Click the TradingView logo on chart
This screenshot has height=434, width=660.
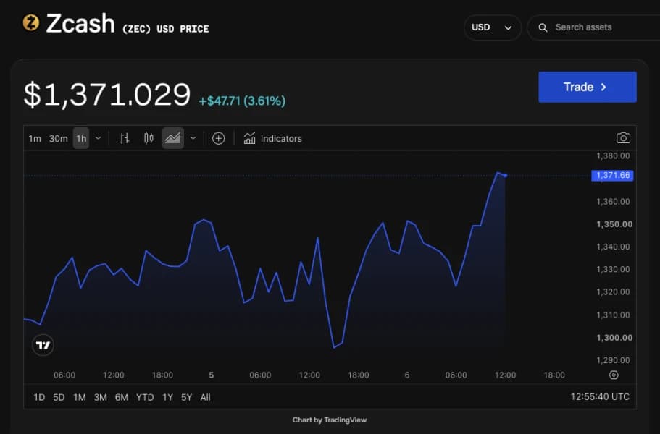43,345
